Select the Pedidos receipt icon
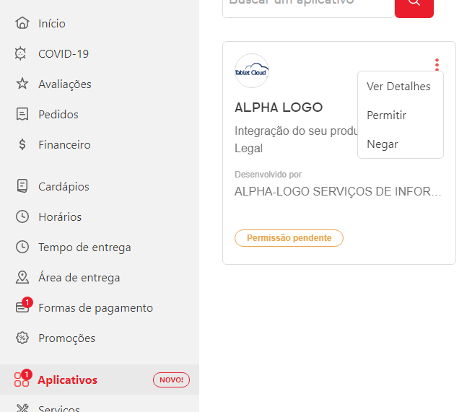467x412 pixels. point(22,115)
